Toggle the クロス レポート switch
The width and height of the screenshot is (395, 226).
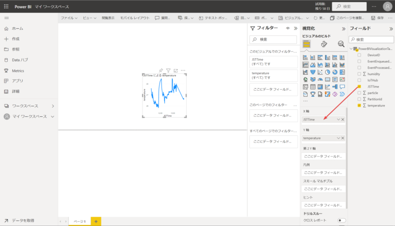pos(341,220)
